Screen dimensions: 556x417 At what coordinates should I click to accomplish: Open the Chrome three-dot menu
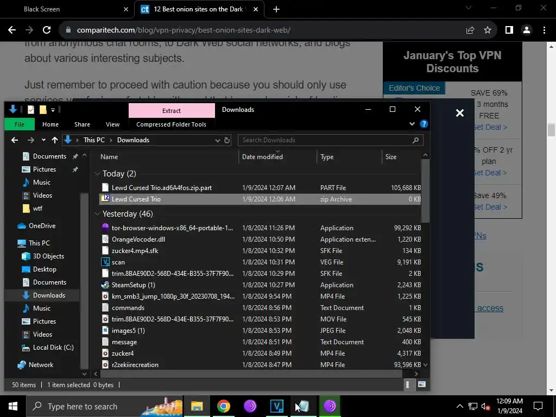point(544,30)
